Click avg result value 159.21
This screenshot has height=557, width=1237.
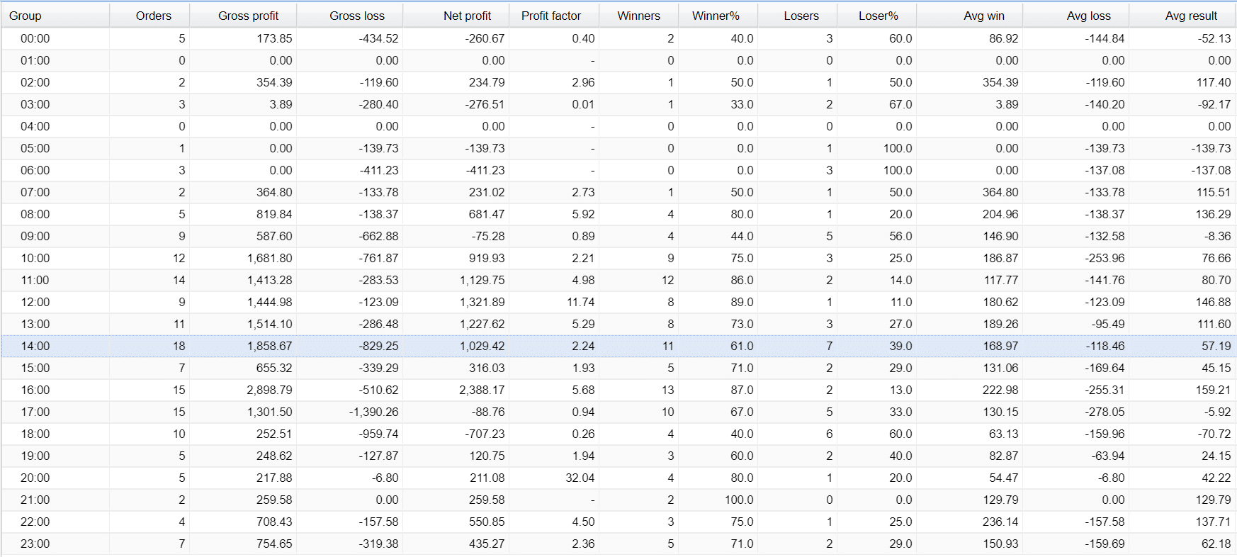pyautogui.click(x=1213, y=390)
